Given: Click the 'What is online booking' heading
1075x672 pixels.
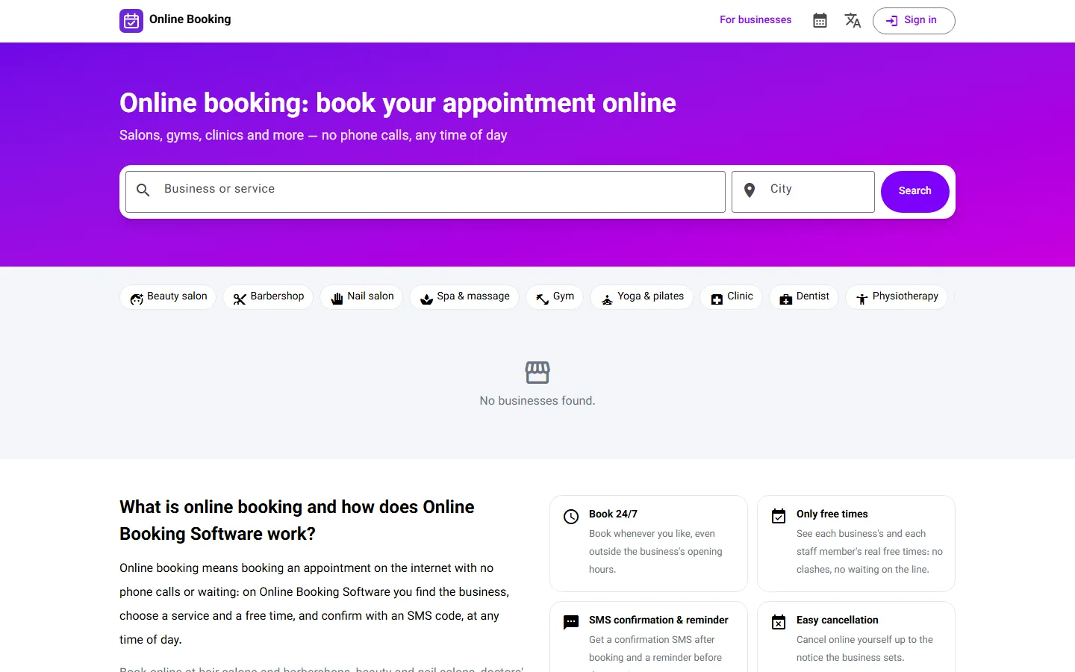Looking at the screenshot, I should pyautogui.click(x=297, y=520).
